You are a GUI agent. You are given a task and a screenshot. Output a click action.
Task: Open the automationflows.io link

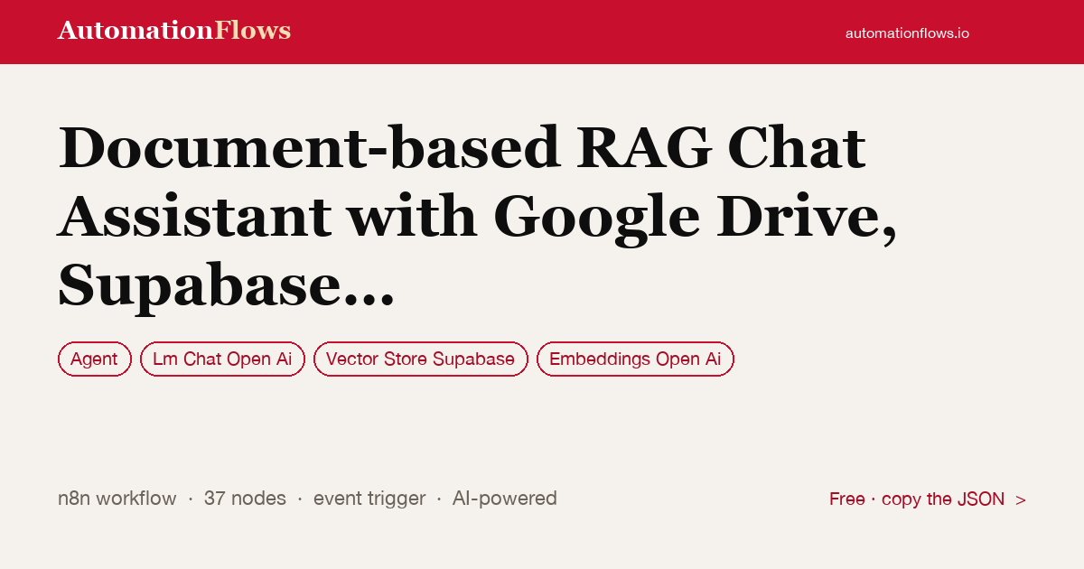(907, 33)
